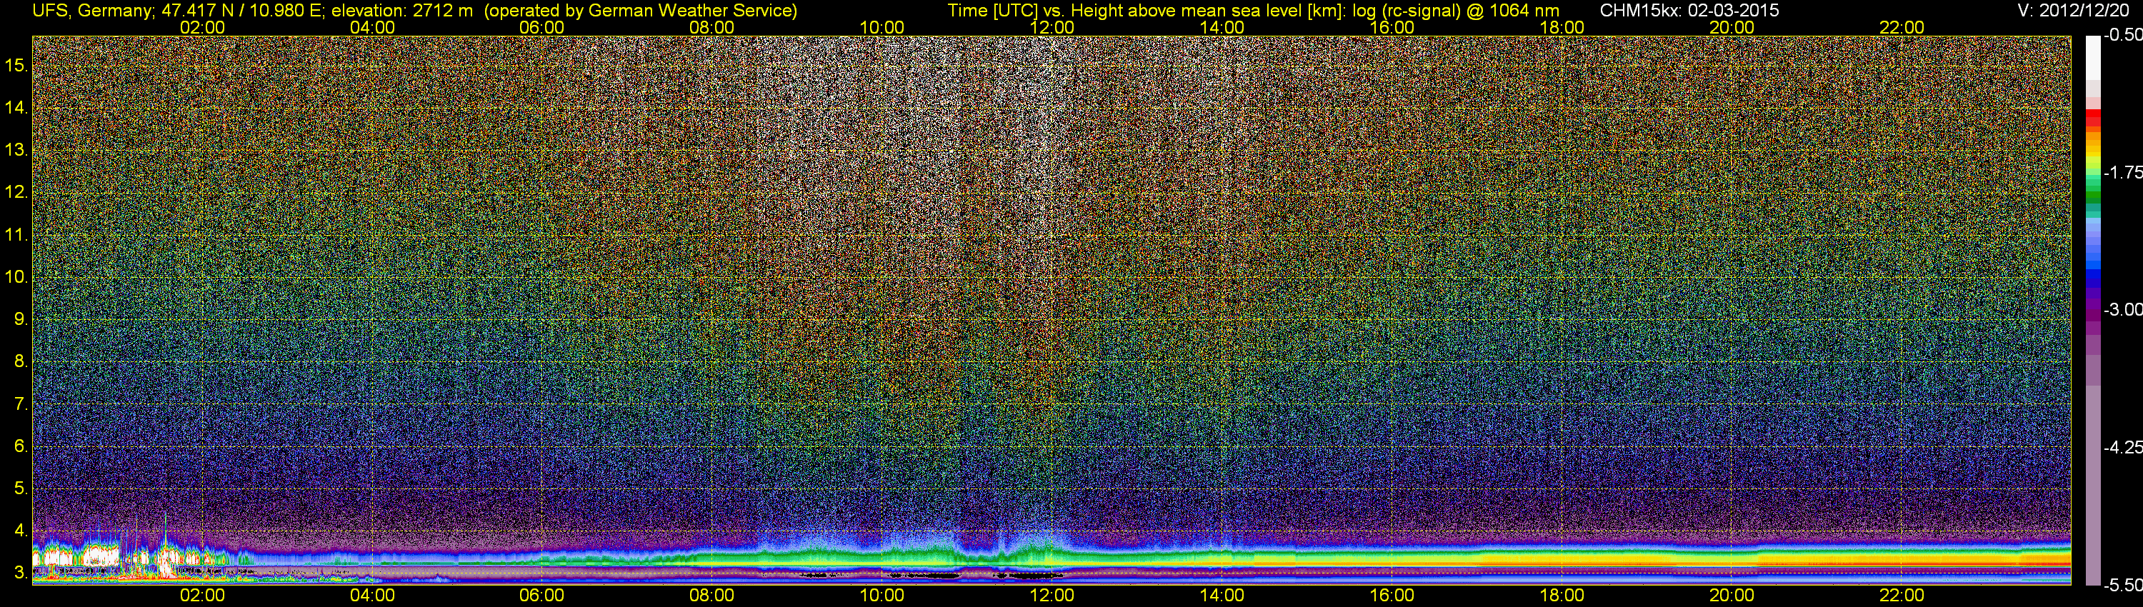Select the 06:00 mark on the bottom time axis

[541, 596]
